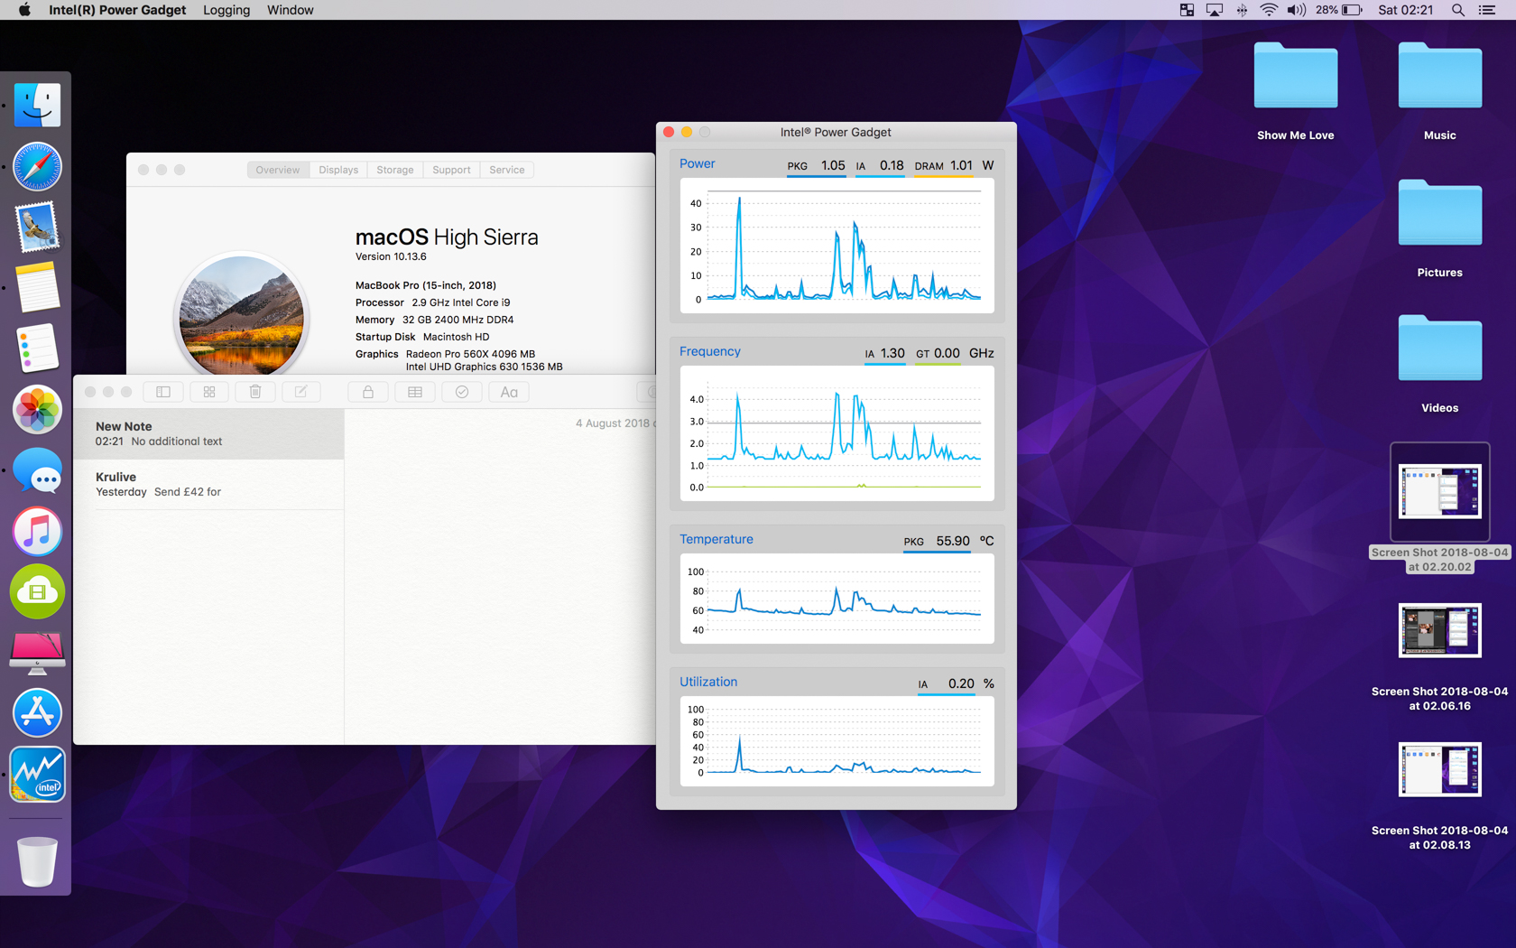Select the Krulive note in list
The width and height of the screenshot is (1516, 948).
(208, 484)
